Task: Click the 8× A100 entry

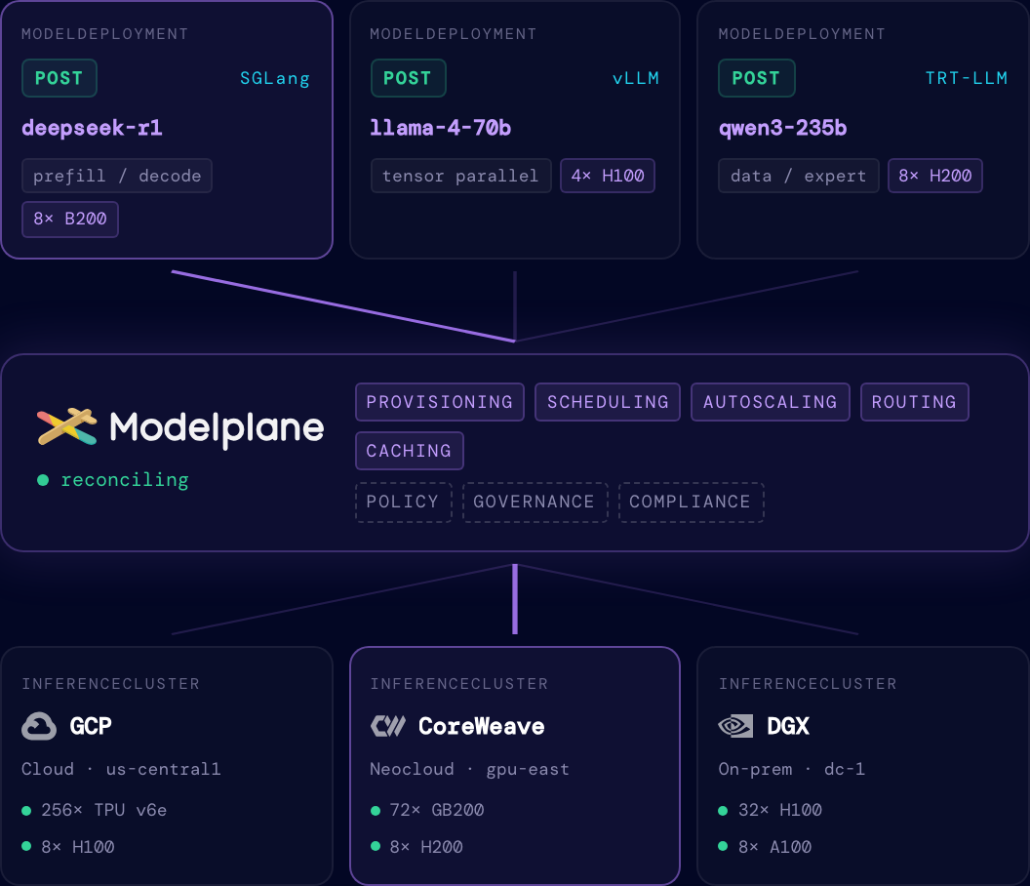Action: click(775, 847)
